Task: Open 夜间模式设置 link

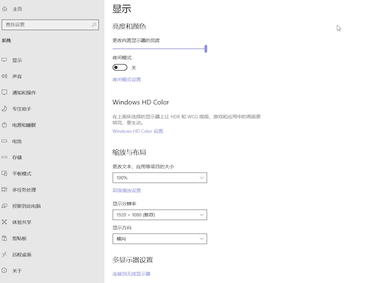Action: click(x=126, y=80)
